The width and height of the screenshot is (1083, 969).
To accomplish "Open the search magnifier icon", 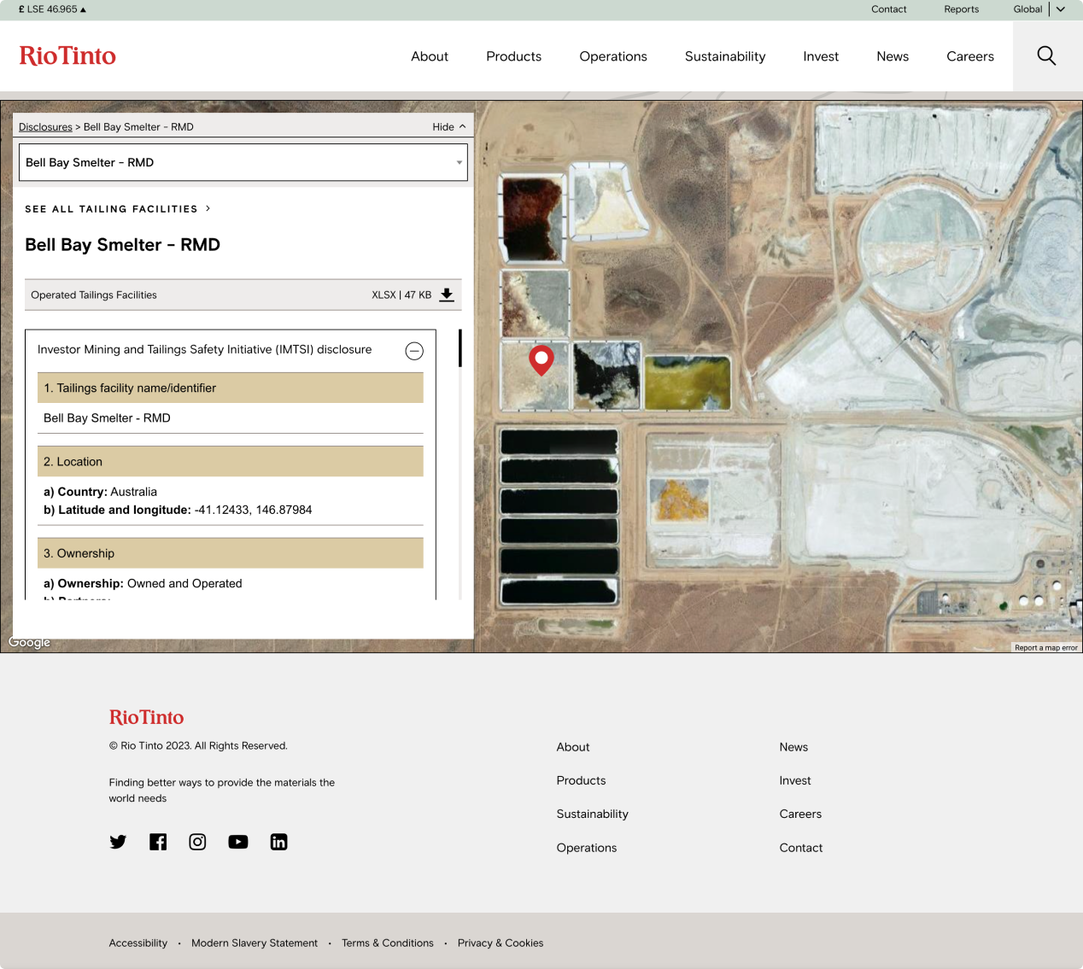I will (1046, 56).
